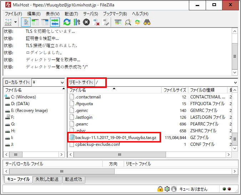Switch to 失敗した転送 tab

click(47, 179)
